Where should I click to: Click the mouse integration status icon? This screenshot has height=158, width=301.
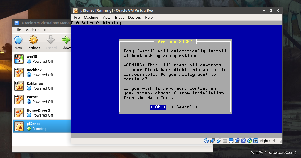pyautogui.click(x=249, y=141)
